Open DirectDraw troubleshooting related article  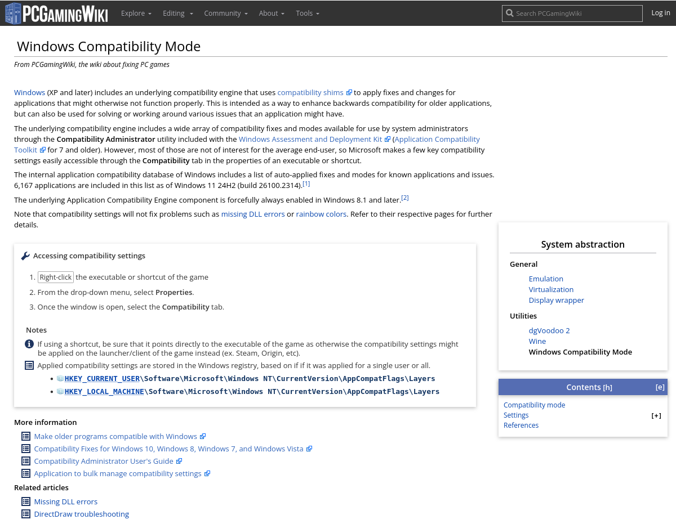(x=82, y=514)
